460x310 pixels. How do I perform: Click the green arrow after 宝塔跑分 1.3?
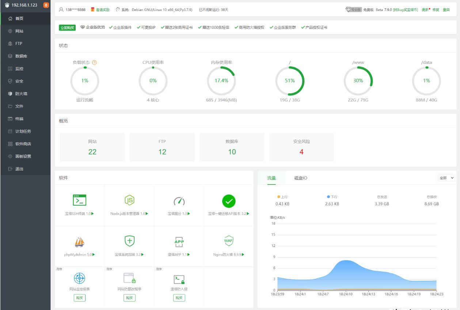click(189, 213)
